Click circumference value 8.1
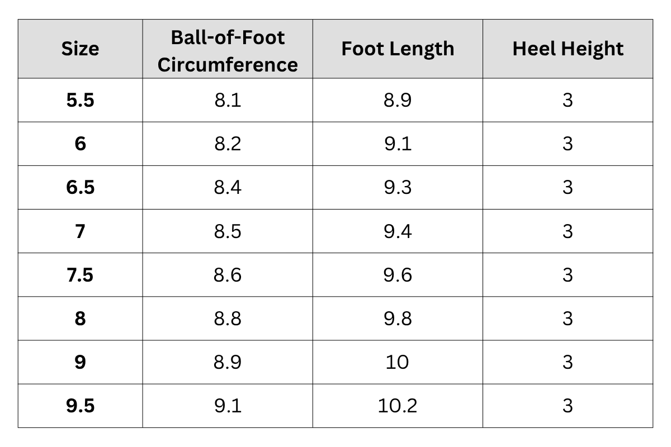Viewport: 671px width, 447px height. (x=228, y=101)
